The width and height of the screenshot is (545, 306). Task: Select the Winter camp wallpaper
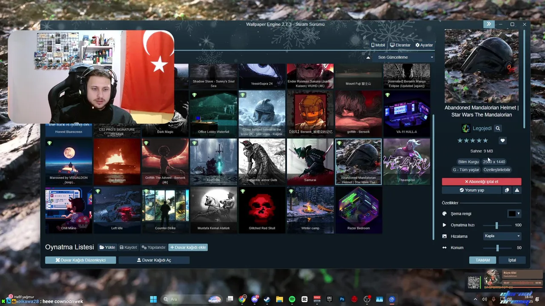(x=310, y=210)
